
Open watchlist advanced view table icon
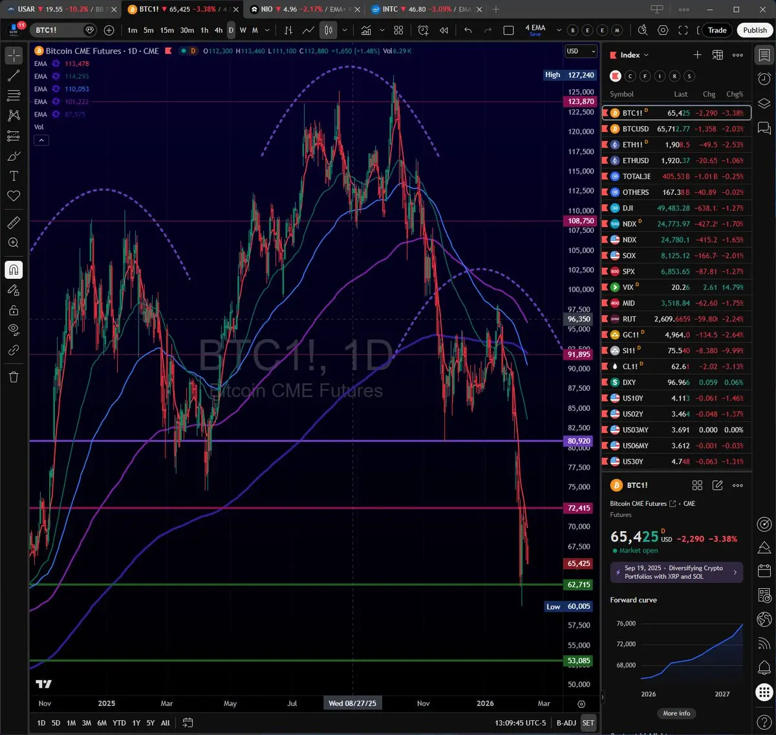[x=717, y=55]
